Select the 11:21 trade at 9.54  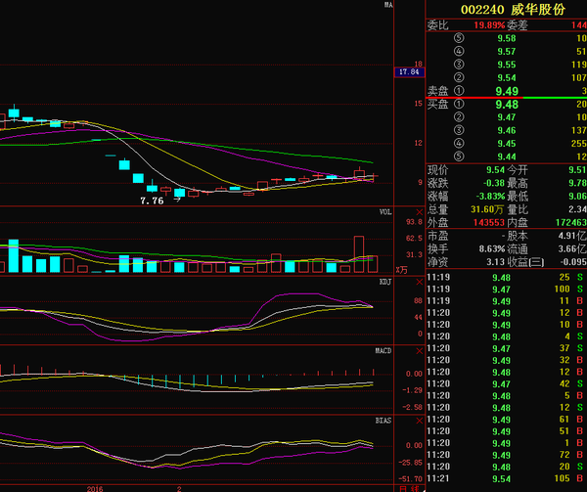pos(505,478)
